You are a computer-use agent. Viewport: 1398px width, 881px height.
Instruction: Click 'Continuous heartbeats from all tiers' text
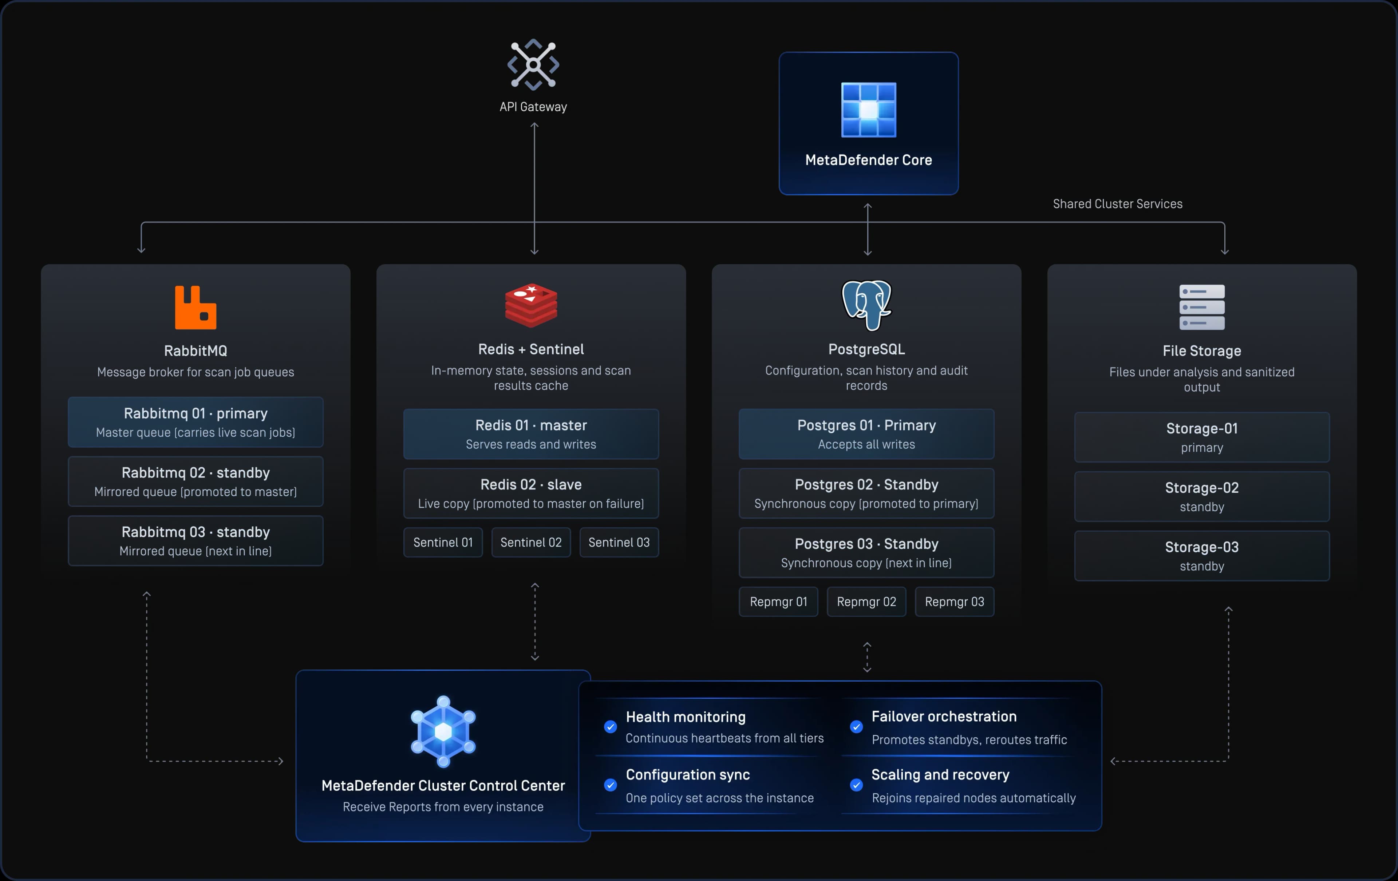click(x=724, y=738)
